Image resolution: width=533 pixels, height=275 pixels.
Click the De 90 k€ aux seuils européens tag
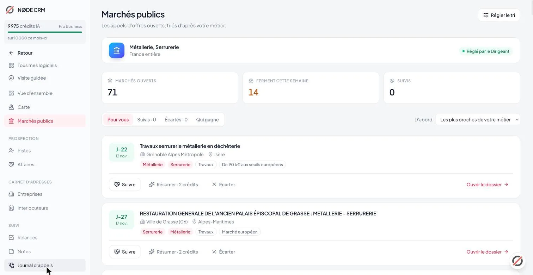tap(252, 165)
